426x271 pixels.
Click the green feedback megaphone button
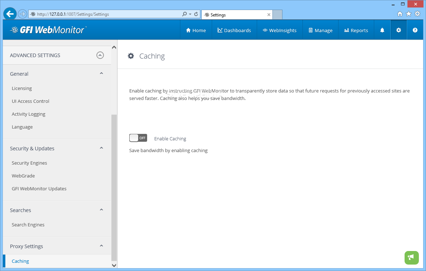[x=412, y=257]
